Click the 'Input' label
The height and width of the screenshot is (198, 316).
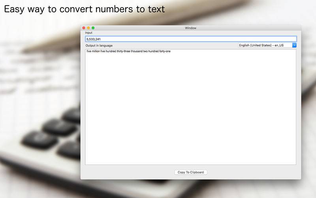click(88, 32)
